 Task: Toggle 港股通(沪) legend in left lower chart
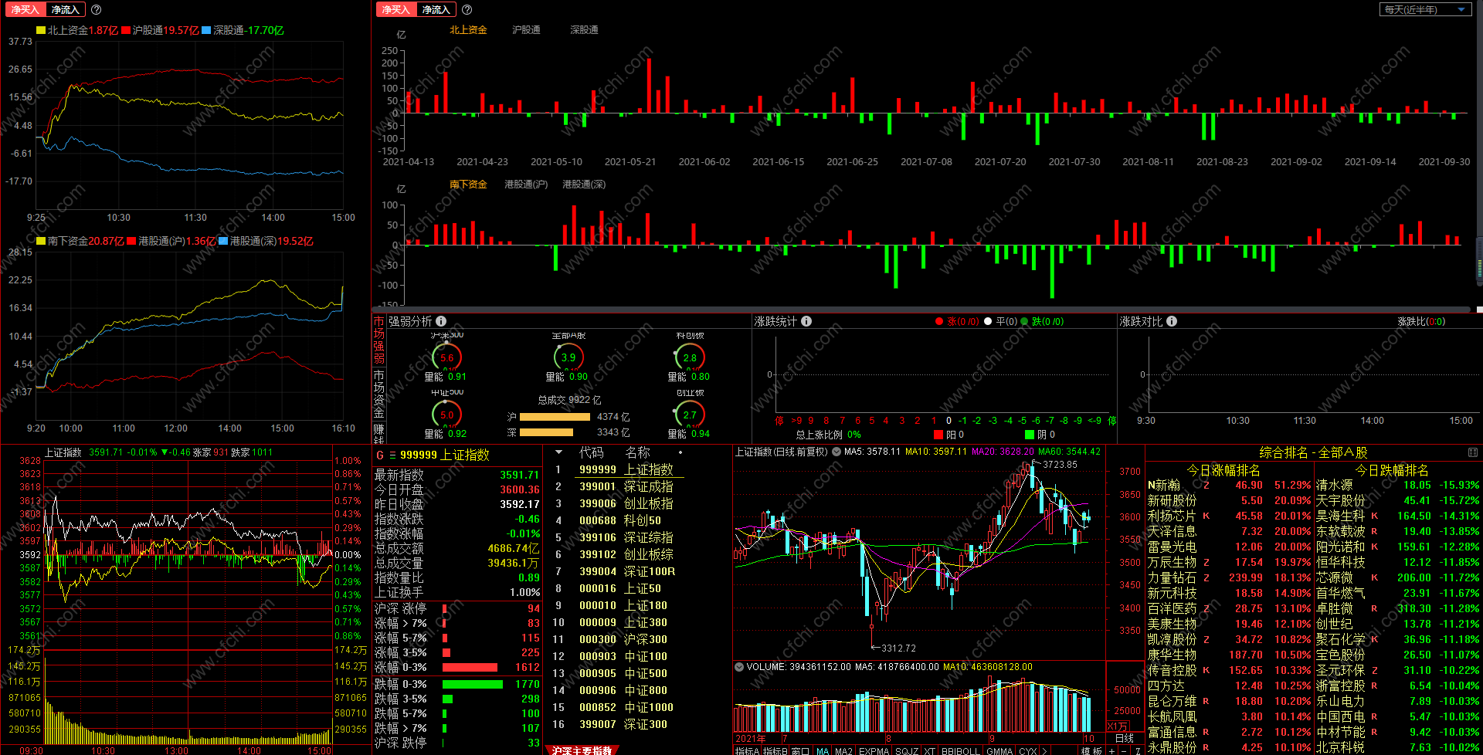pos(172,241)
